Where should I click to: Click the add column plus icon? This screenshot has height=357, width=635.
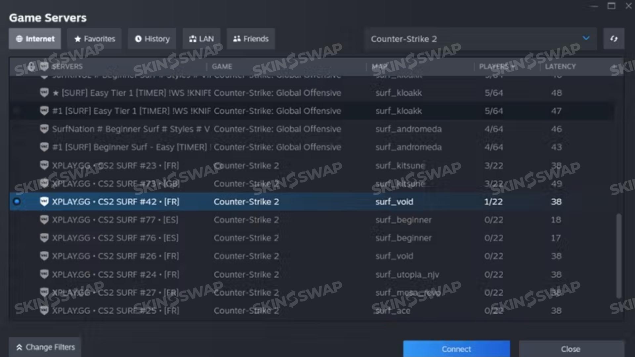click(614, 66)
